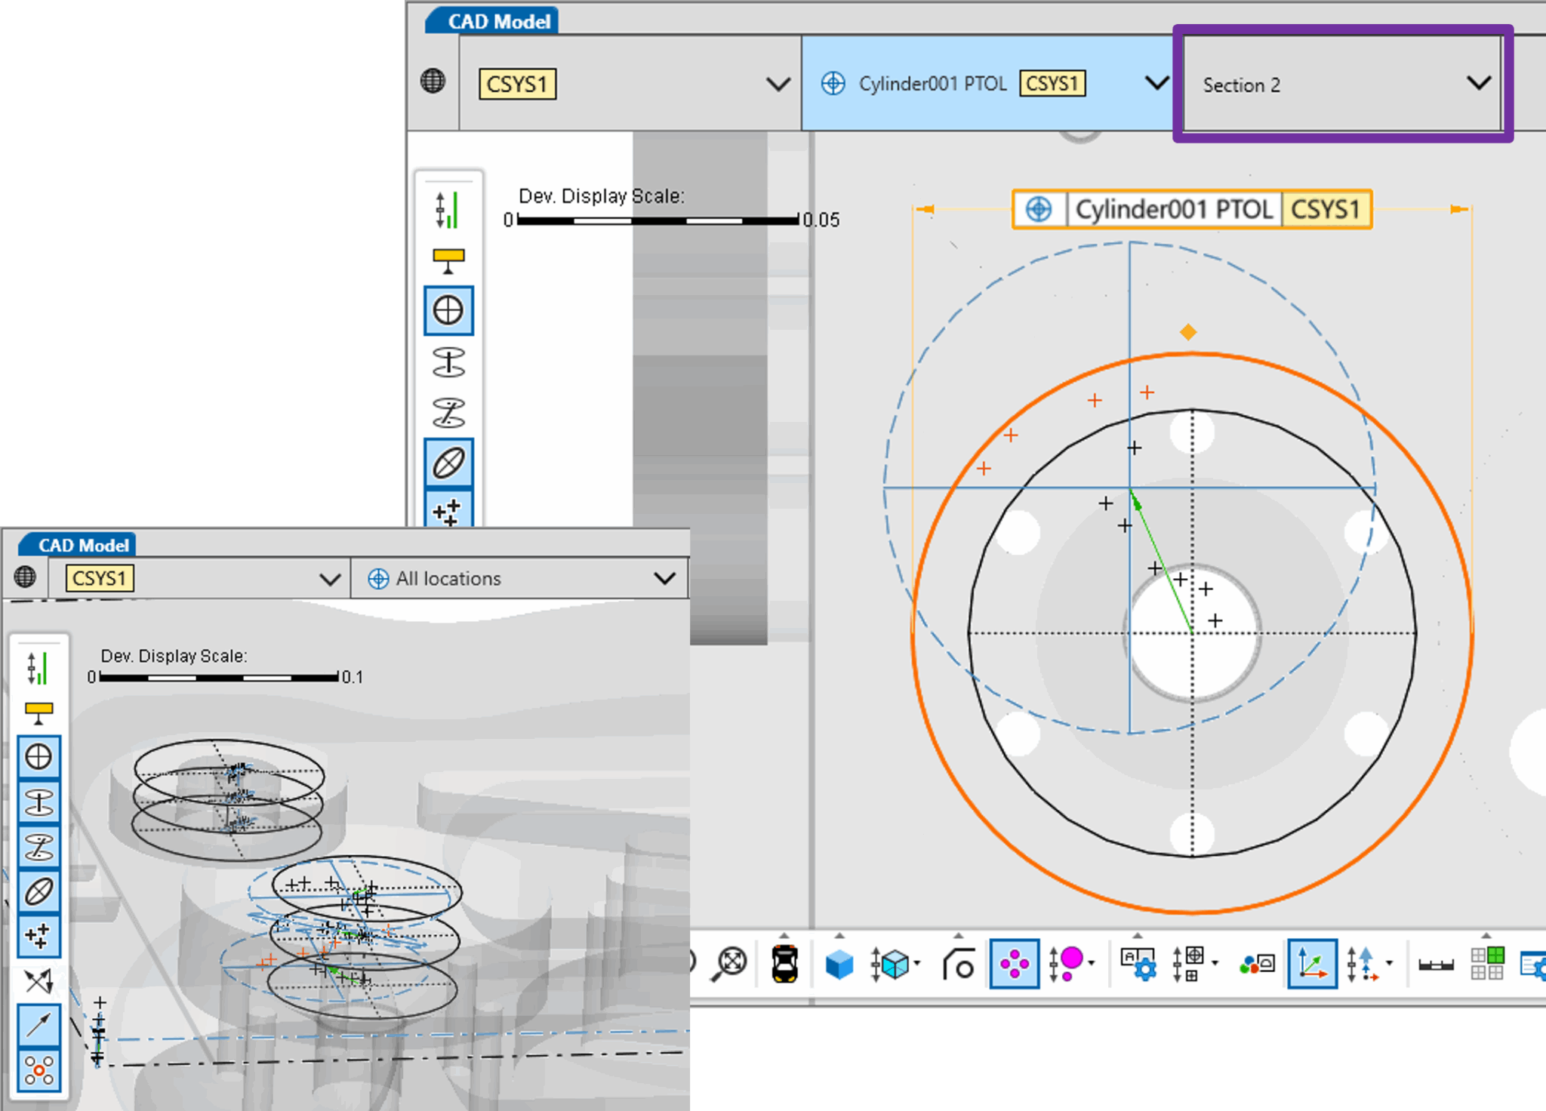Image resolution: width=1546 pixels, height=1111 pixels.
Task: Click the yellow datum marker icon in upper sidebar
Action: (448, 260)
